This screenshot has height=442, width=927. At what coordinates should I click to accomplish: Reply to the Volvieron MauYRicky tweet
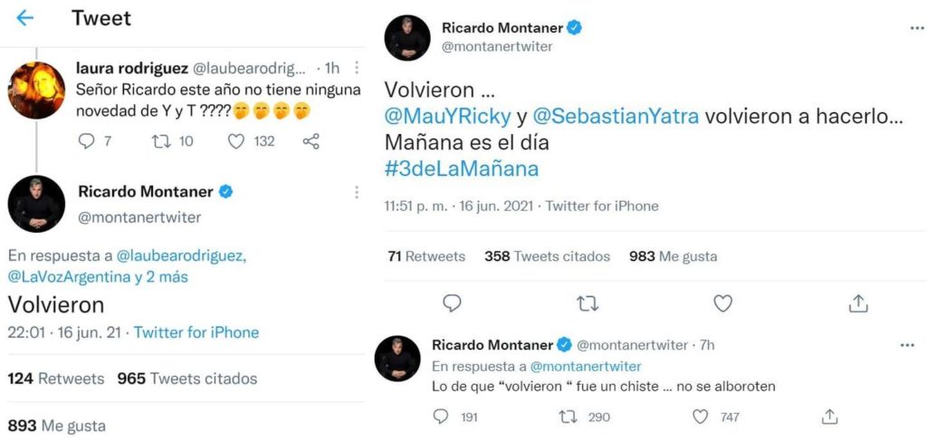452,303
